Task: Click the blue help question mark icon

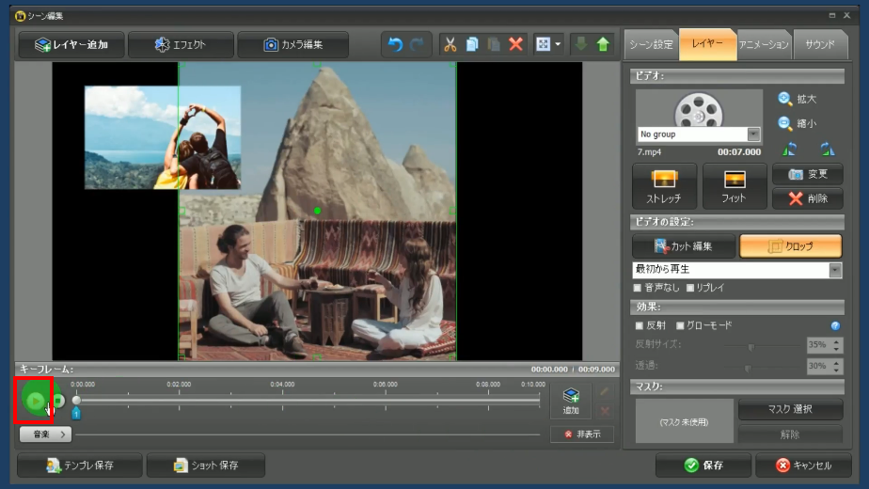Action: point(835,325)
